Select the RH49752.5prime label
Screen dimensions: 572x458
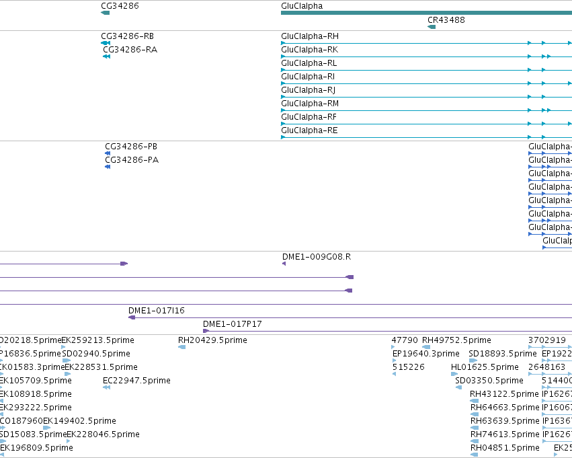[x=456, y=340]
